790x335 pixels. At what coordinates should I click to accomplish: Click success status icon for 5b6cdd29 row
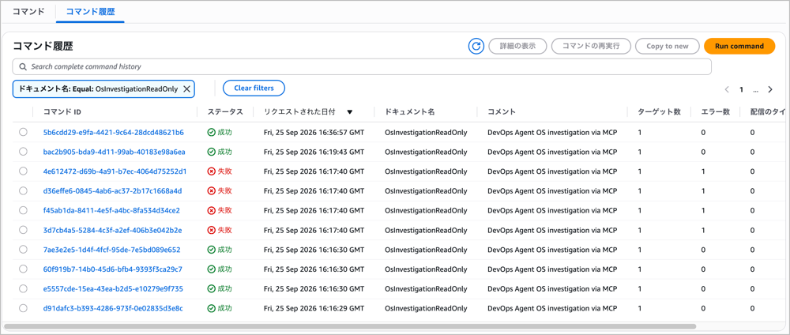[x=211, y=133]
